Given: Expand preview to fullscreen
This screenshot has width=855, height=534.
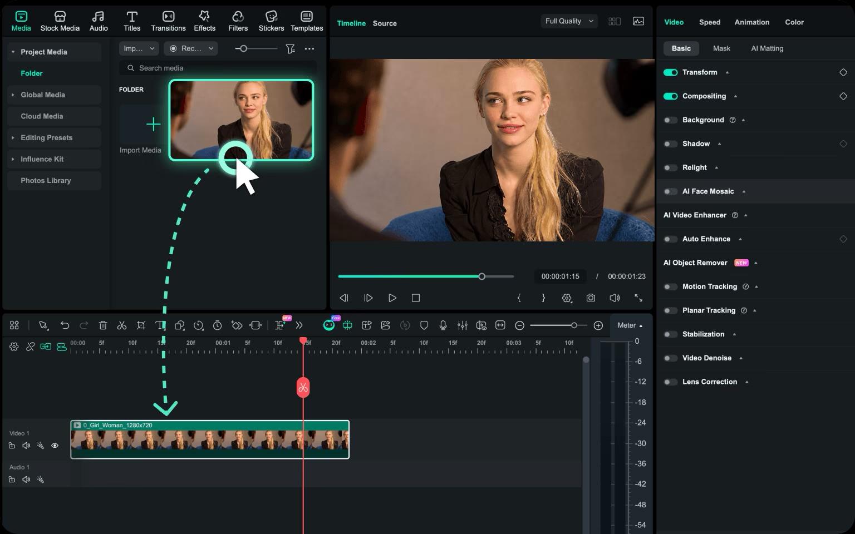Looking at the screenshot, I should [638, 298].
